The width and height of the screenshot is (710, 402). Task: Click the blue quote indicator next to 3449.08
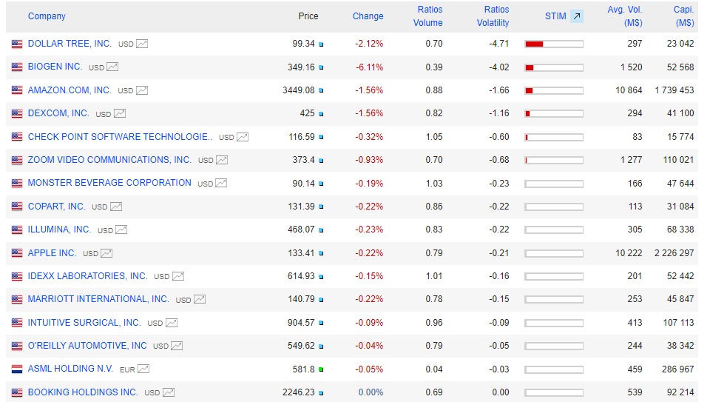pos(321,90)
